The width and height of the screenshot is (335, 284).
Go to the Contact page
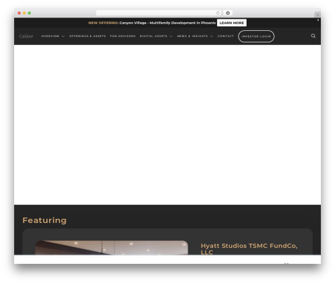coord(226,36)
